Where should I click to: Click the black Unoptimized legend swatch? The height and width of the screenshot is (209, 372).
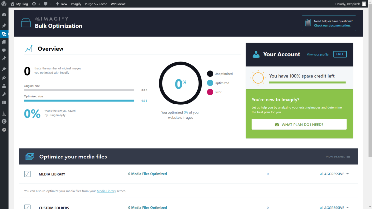coord(210,74)
